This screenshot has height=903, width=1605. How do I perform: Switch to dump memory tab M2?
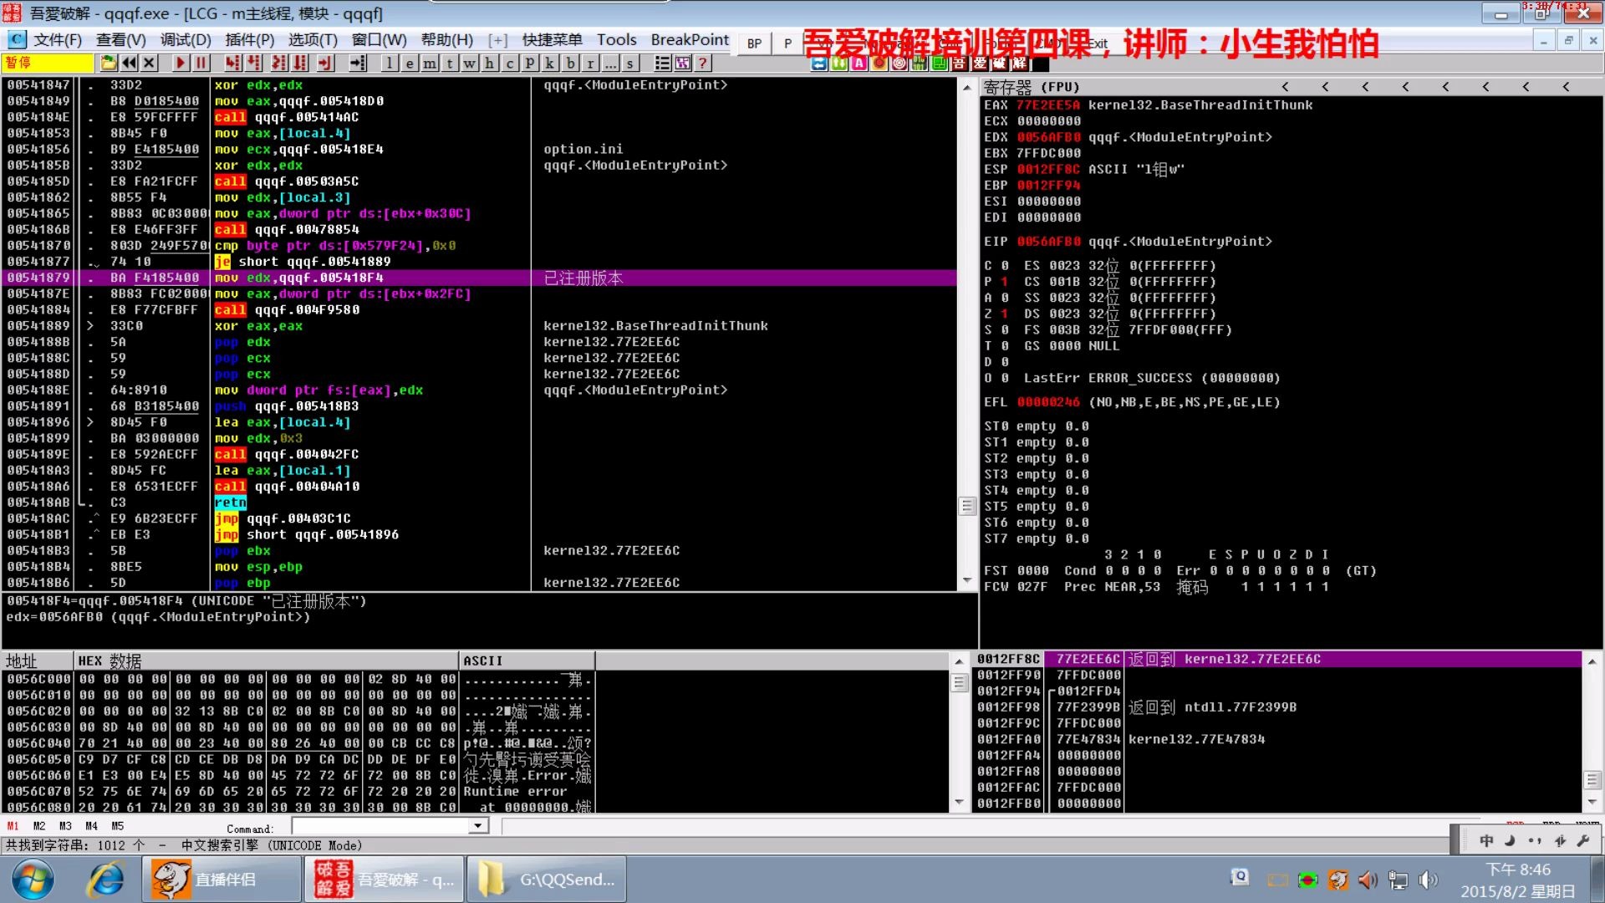tap(39, 826)
